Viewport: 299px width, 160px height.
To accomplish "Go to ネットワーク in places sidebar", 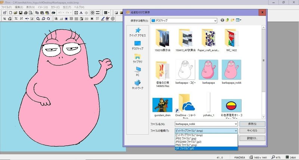I will point(138,85).
